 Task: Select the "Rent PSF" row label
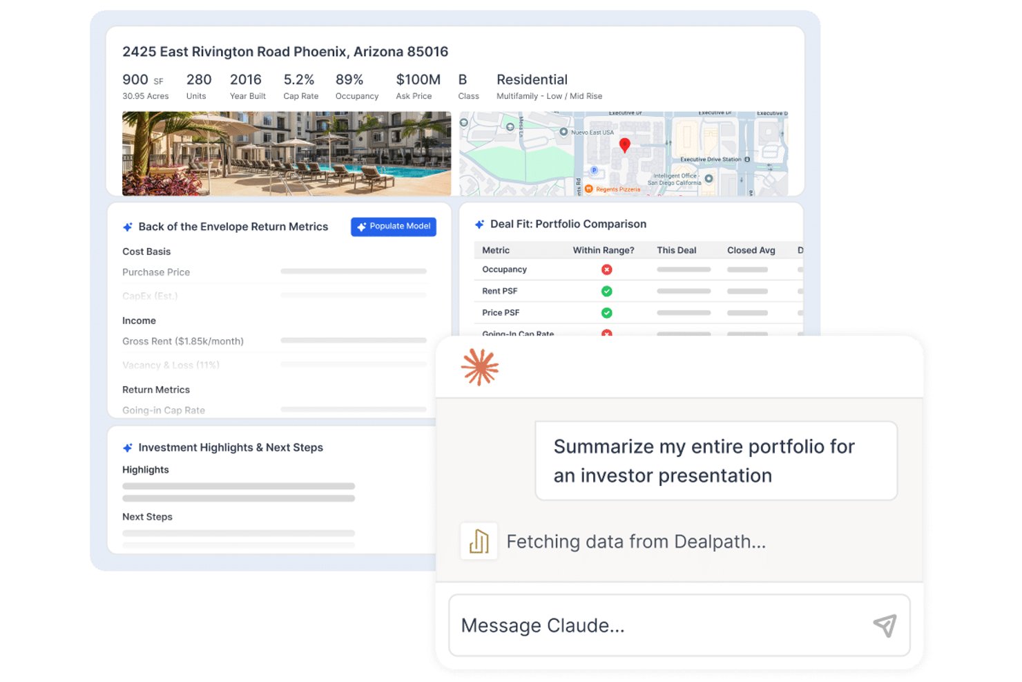tap(500, 291)
